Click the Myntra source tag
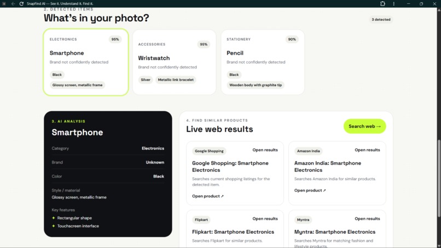 (x=303, y=220)
